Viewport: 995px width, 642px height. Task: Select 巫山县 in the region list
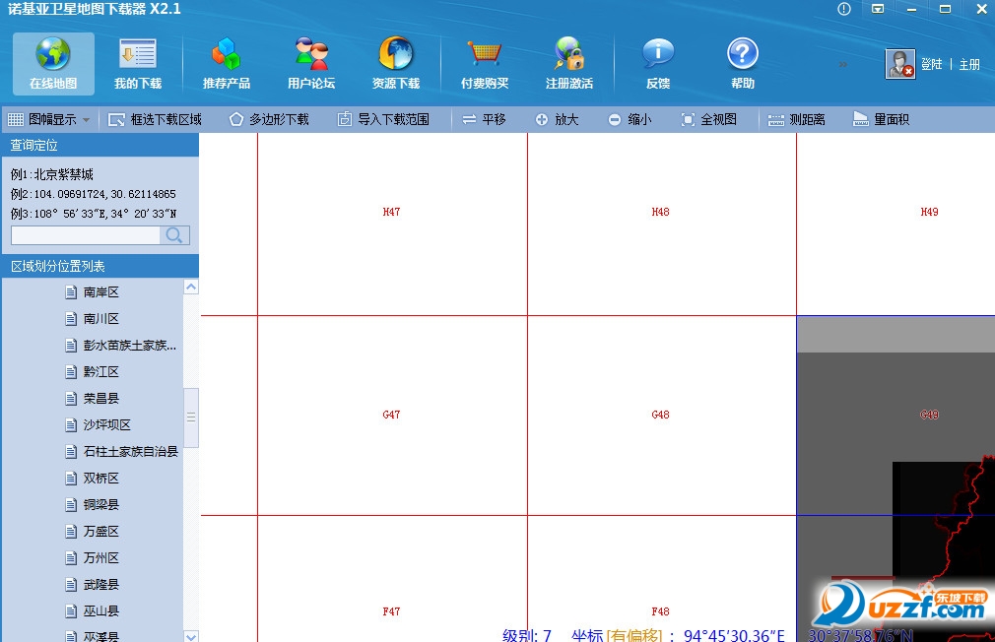tap(92, 612)
